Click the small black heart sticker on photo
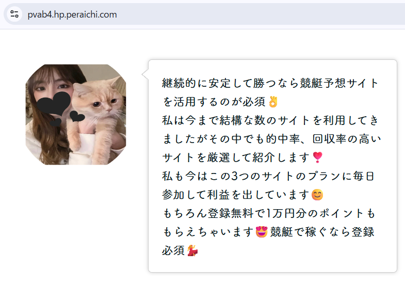The width and height of the screenshot is (405, 283). pos(77,116)
